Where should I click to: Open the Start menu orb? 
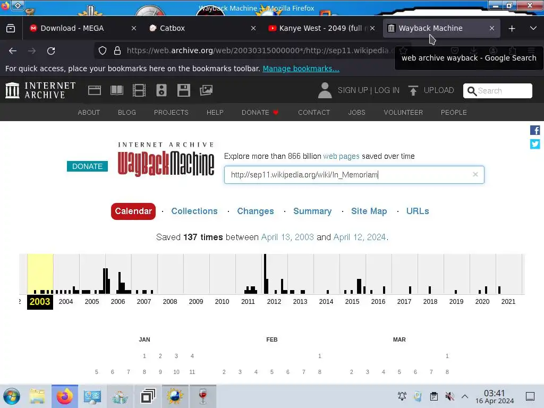[12, 396]
